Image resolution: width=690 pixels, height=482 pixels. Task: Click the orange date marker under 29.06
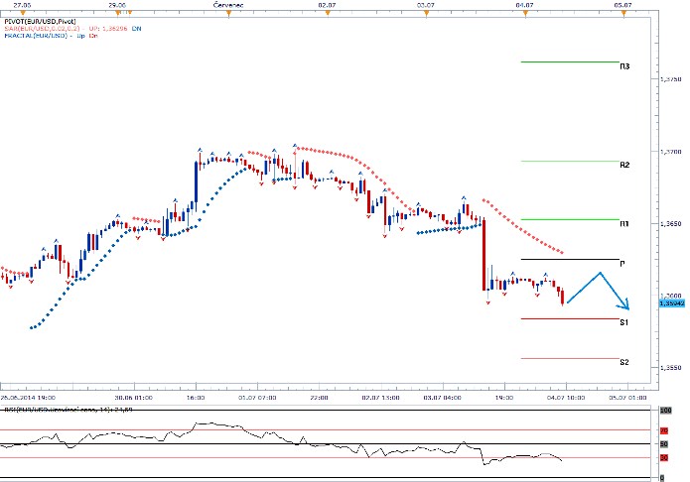pyautogui.click(x=117, y=13)
